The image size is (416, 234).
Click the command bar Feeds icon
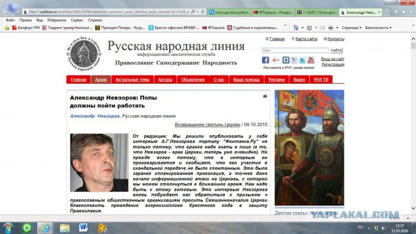coord(309,27)
